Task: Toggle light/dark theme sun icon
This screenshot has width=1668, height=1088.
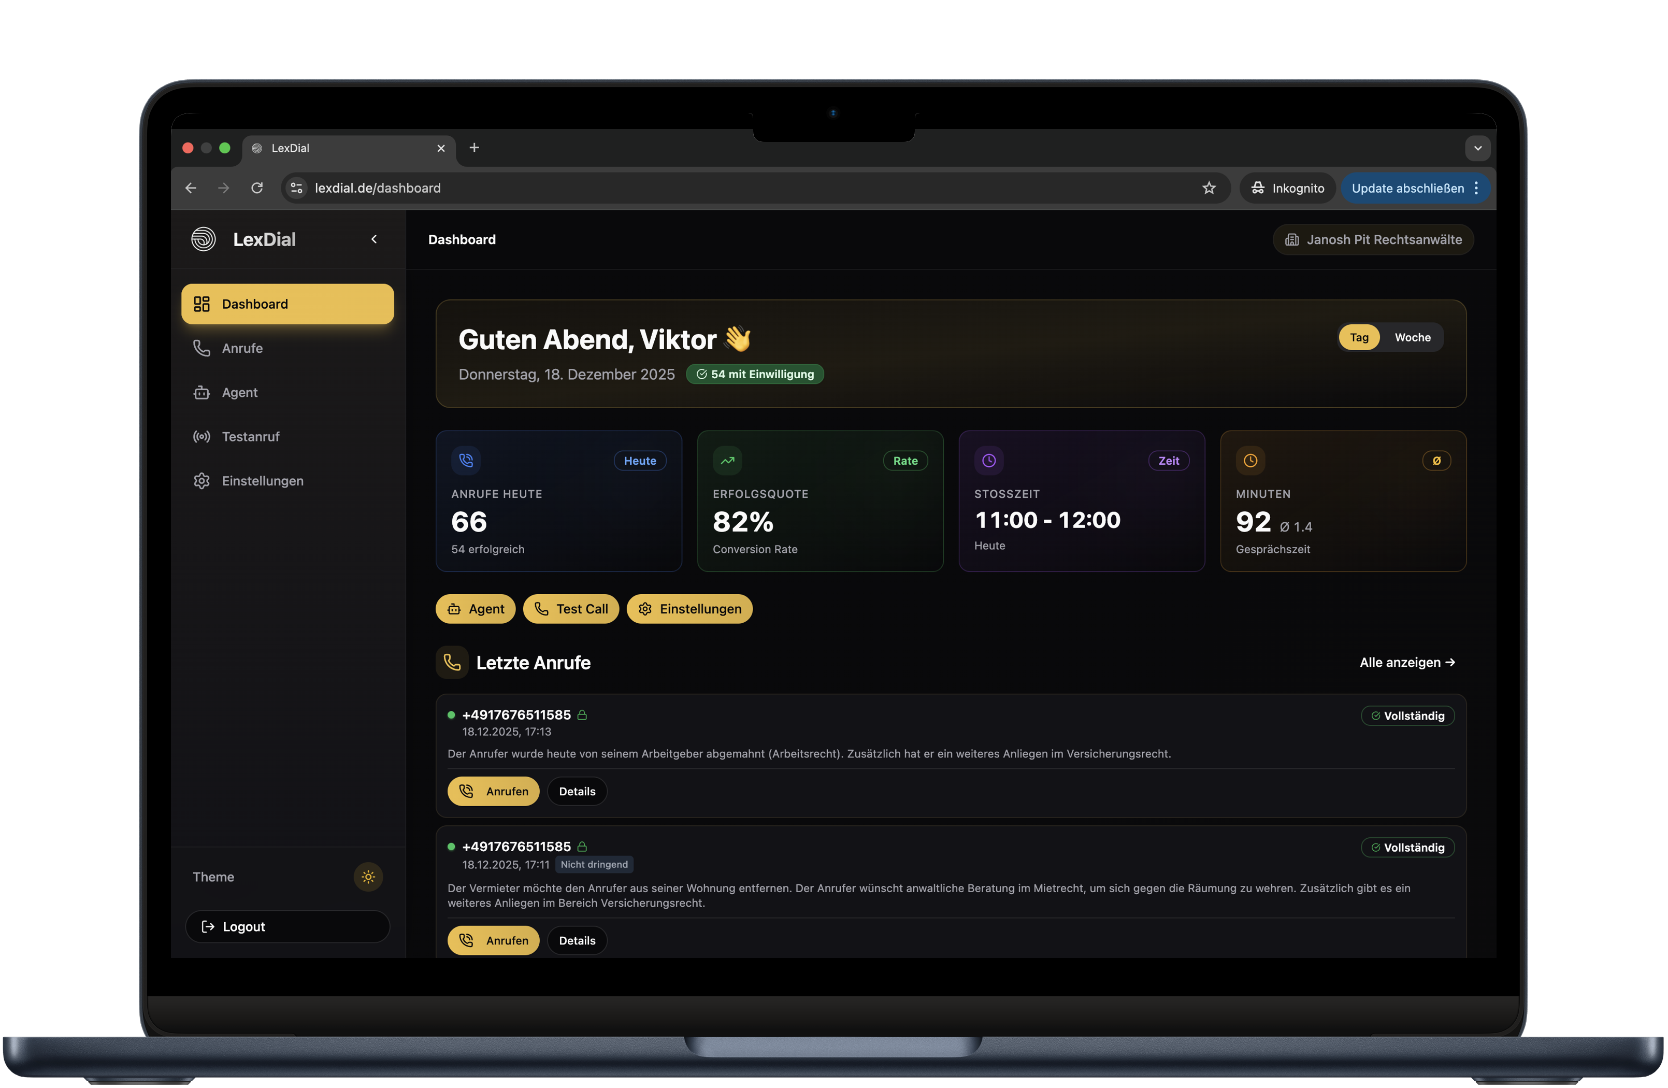Action: [x=368, y=876]
